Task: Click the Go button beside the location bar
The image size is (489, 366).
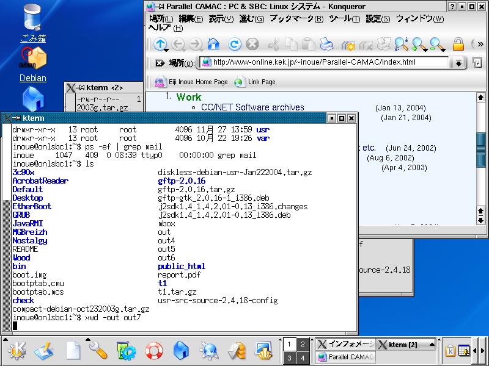Action: [477, 63]
